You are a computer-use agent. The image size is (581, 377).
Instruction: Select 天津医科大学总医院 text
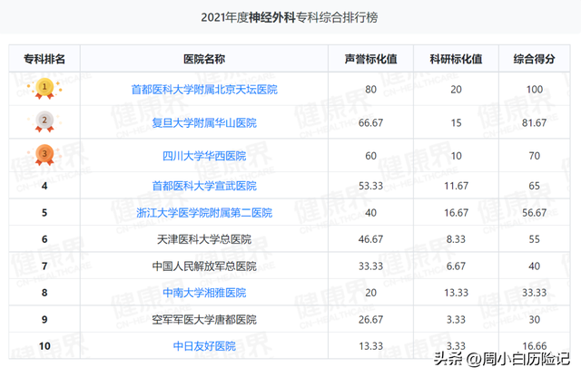click(204, 239)
